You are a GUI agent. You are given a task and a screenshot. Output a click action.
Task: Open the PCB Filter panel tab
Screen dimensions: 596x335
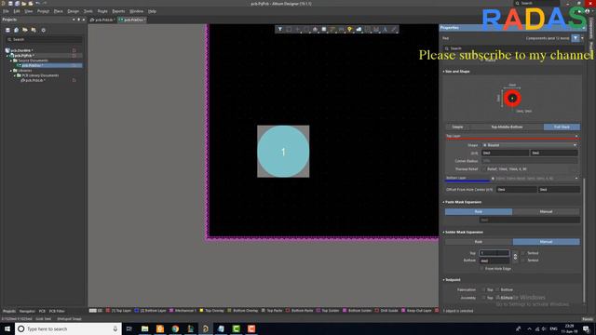coord(57,311)
